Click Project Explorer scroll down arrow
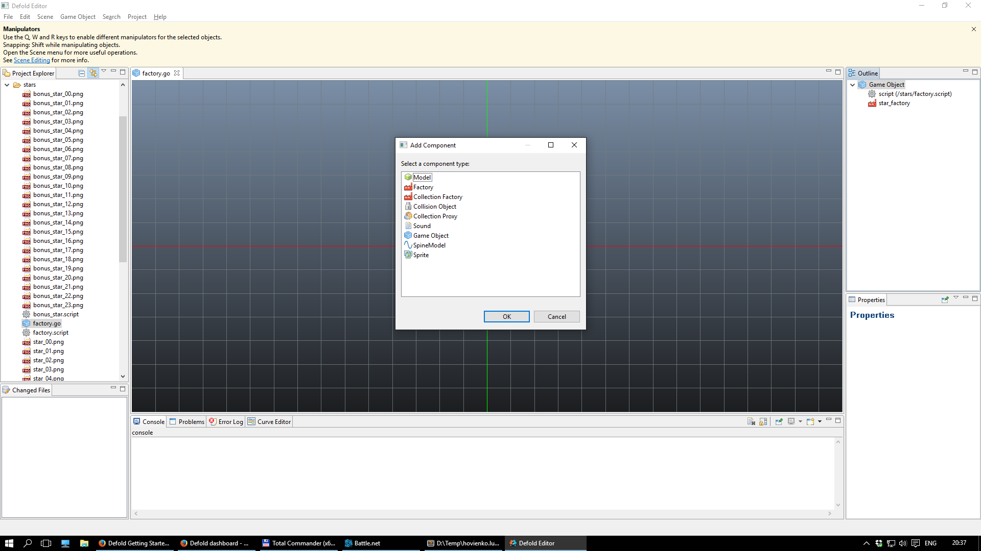 (123, 377)
